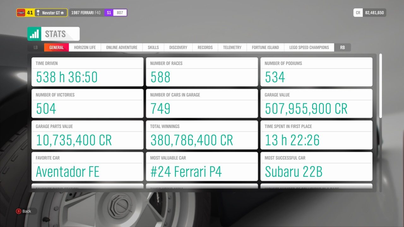This screenshot has width=404, height=227.
Task: Click the Aventador FE value
Action: click(68, 172)
